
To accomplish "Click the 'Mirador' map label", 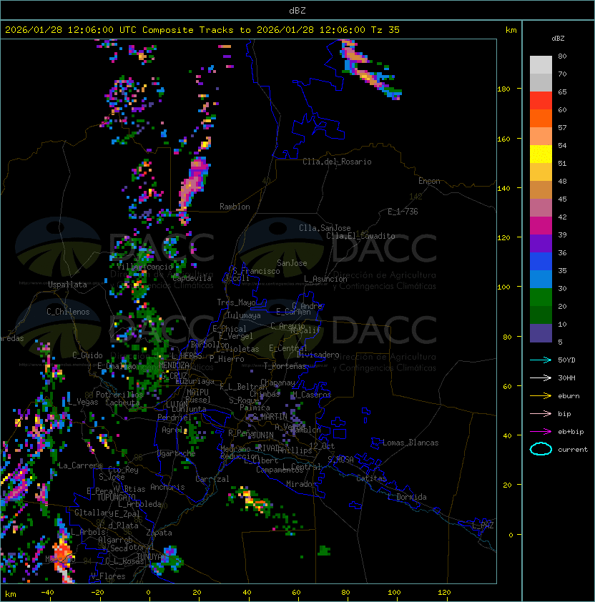I will (x=301, y=484).
